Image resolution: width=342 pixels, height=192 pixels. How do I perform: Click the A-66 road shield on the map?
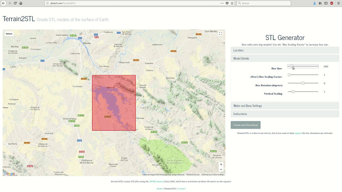click(x=79, y=141)
